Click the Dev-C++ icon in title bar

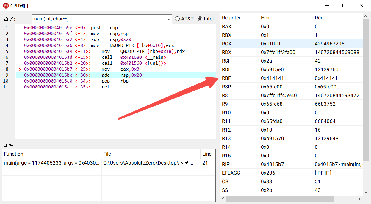point(6,6)
